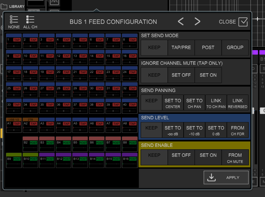Set send level to -10 dB
This screenshot has height=197, width=265.
[x=194, y=130]
